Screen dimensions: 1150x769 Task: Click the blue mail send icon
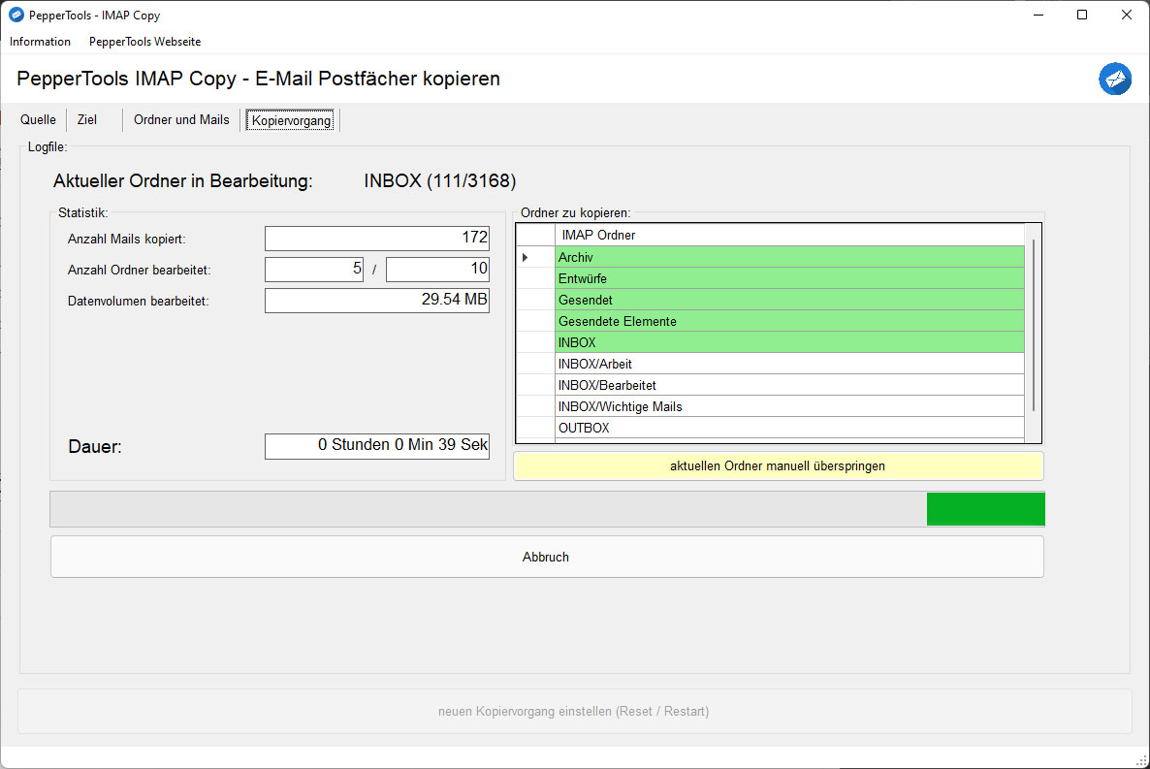tap(1114, 79)
